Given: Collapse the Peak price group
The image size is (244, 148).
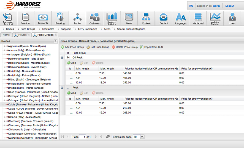Looking at the screenshot, I should (x=62, y=88).
